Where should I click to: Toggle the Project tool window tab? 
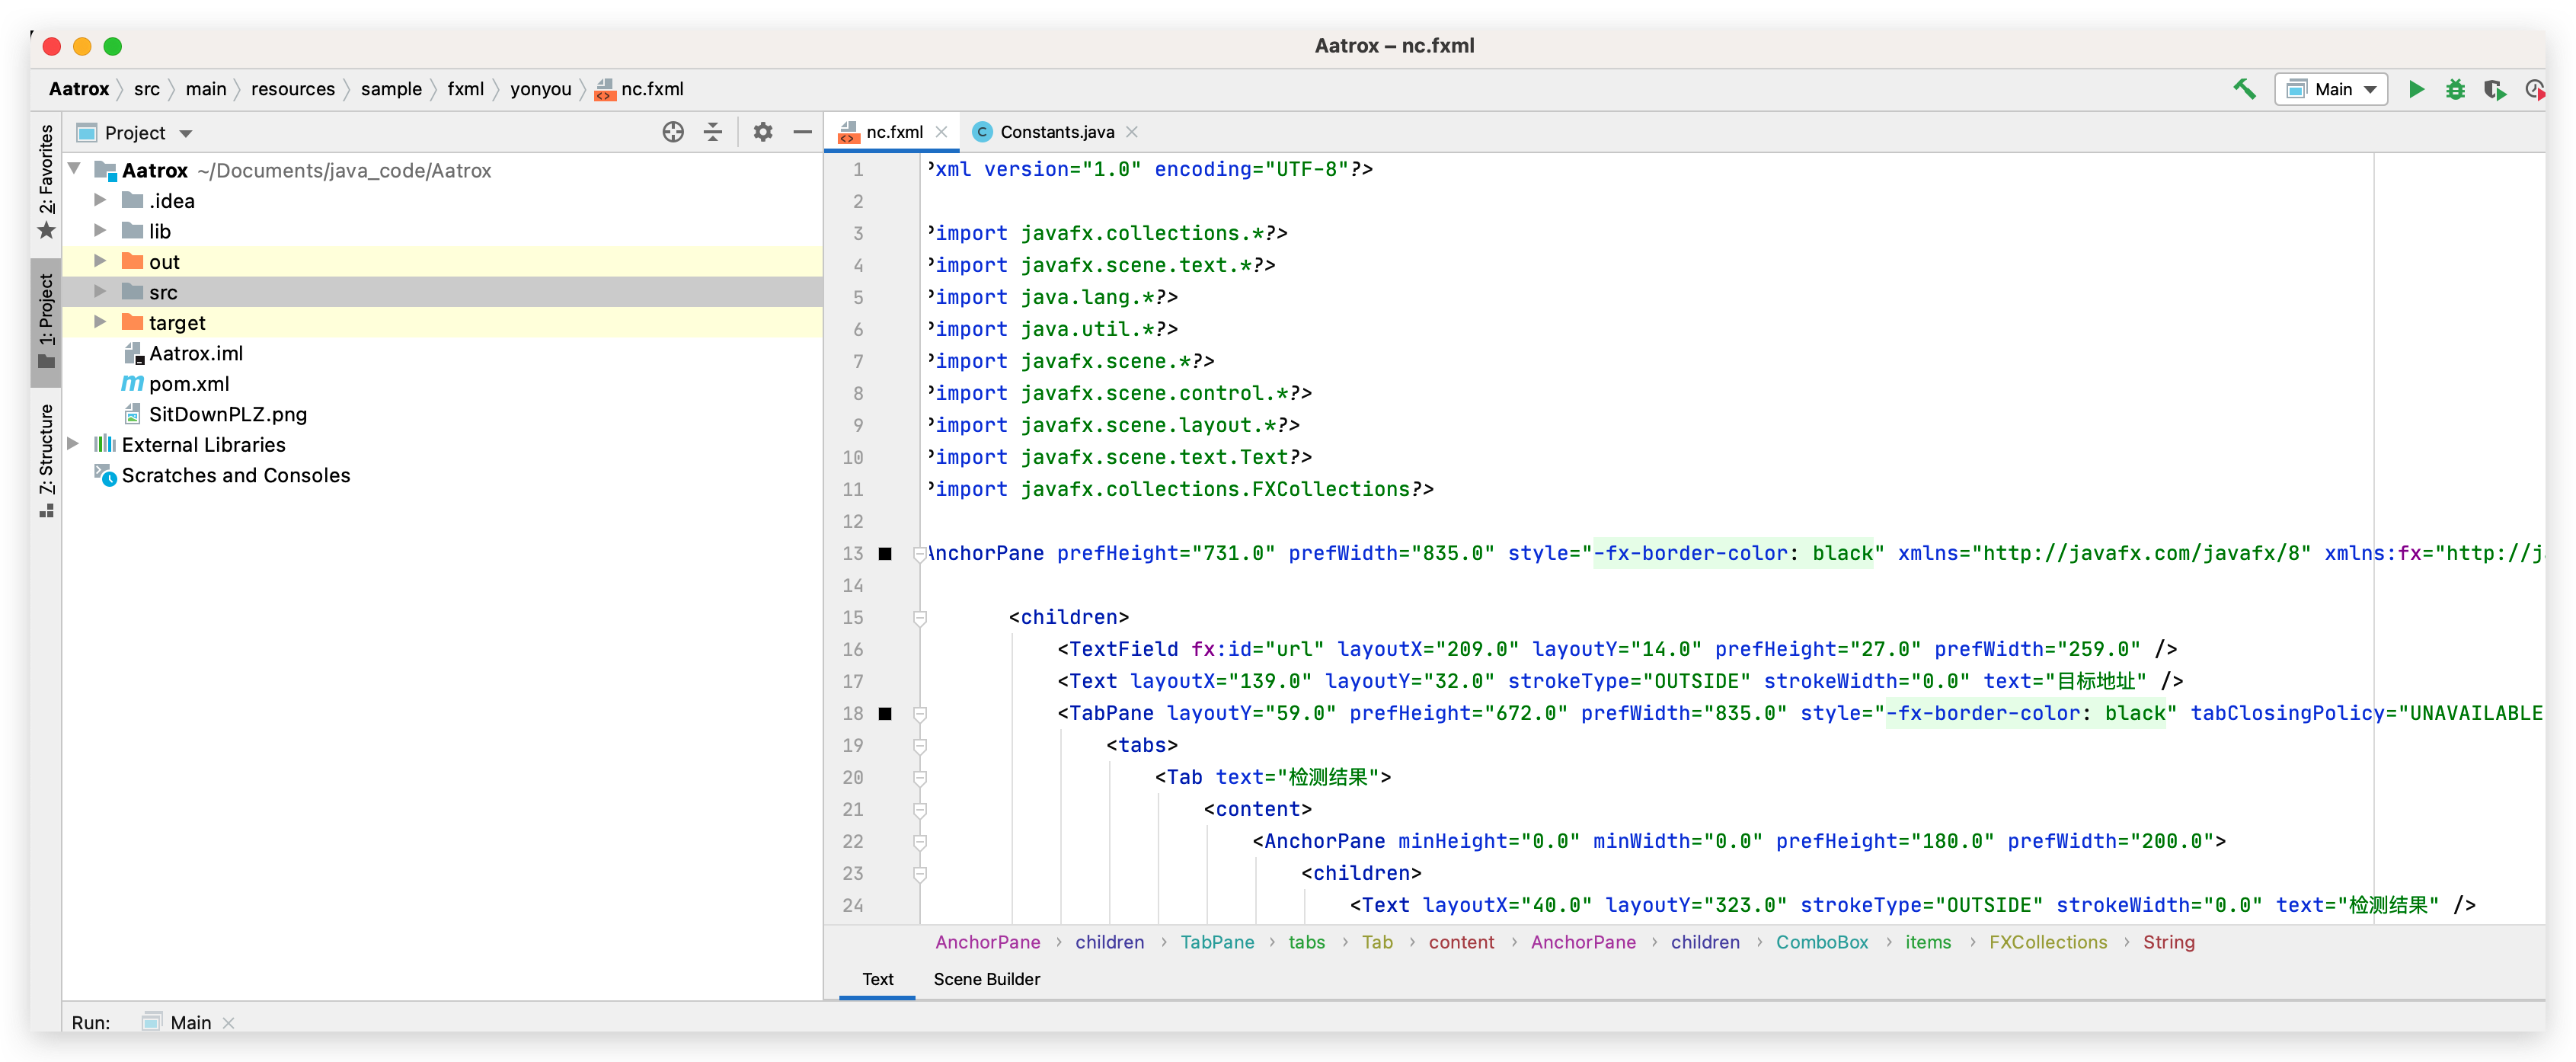pos(46,322)
